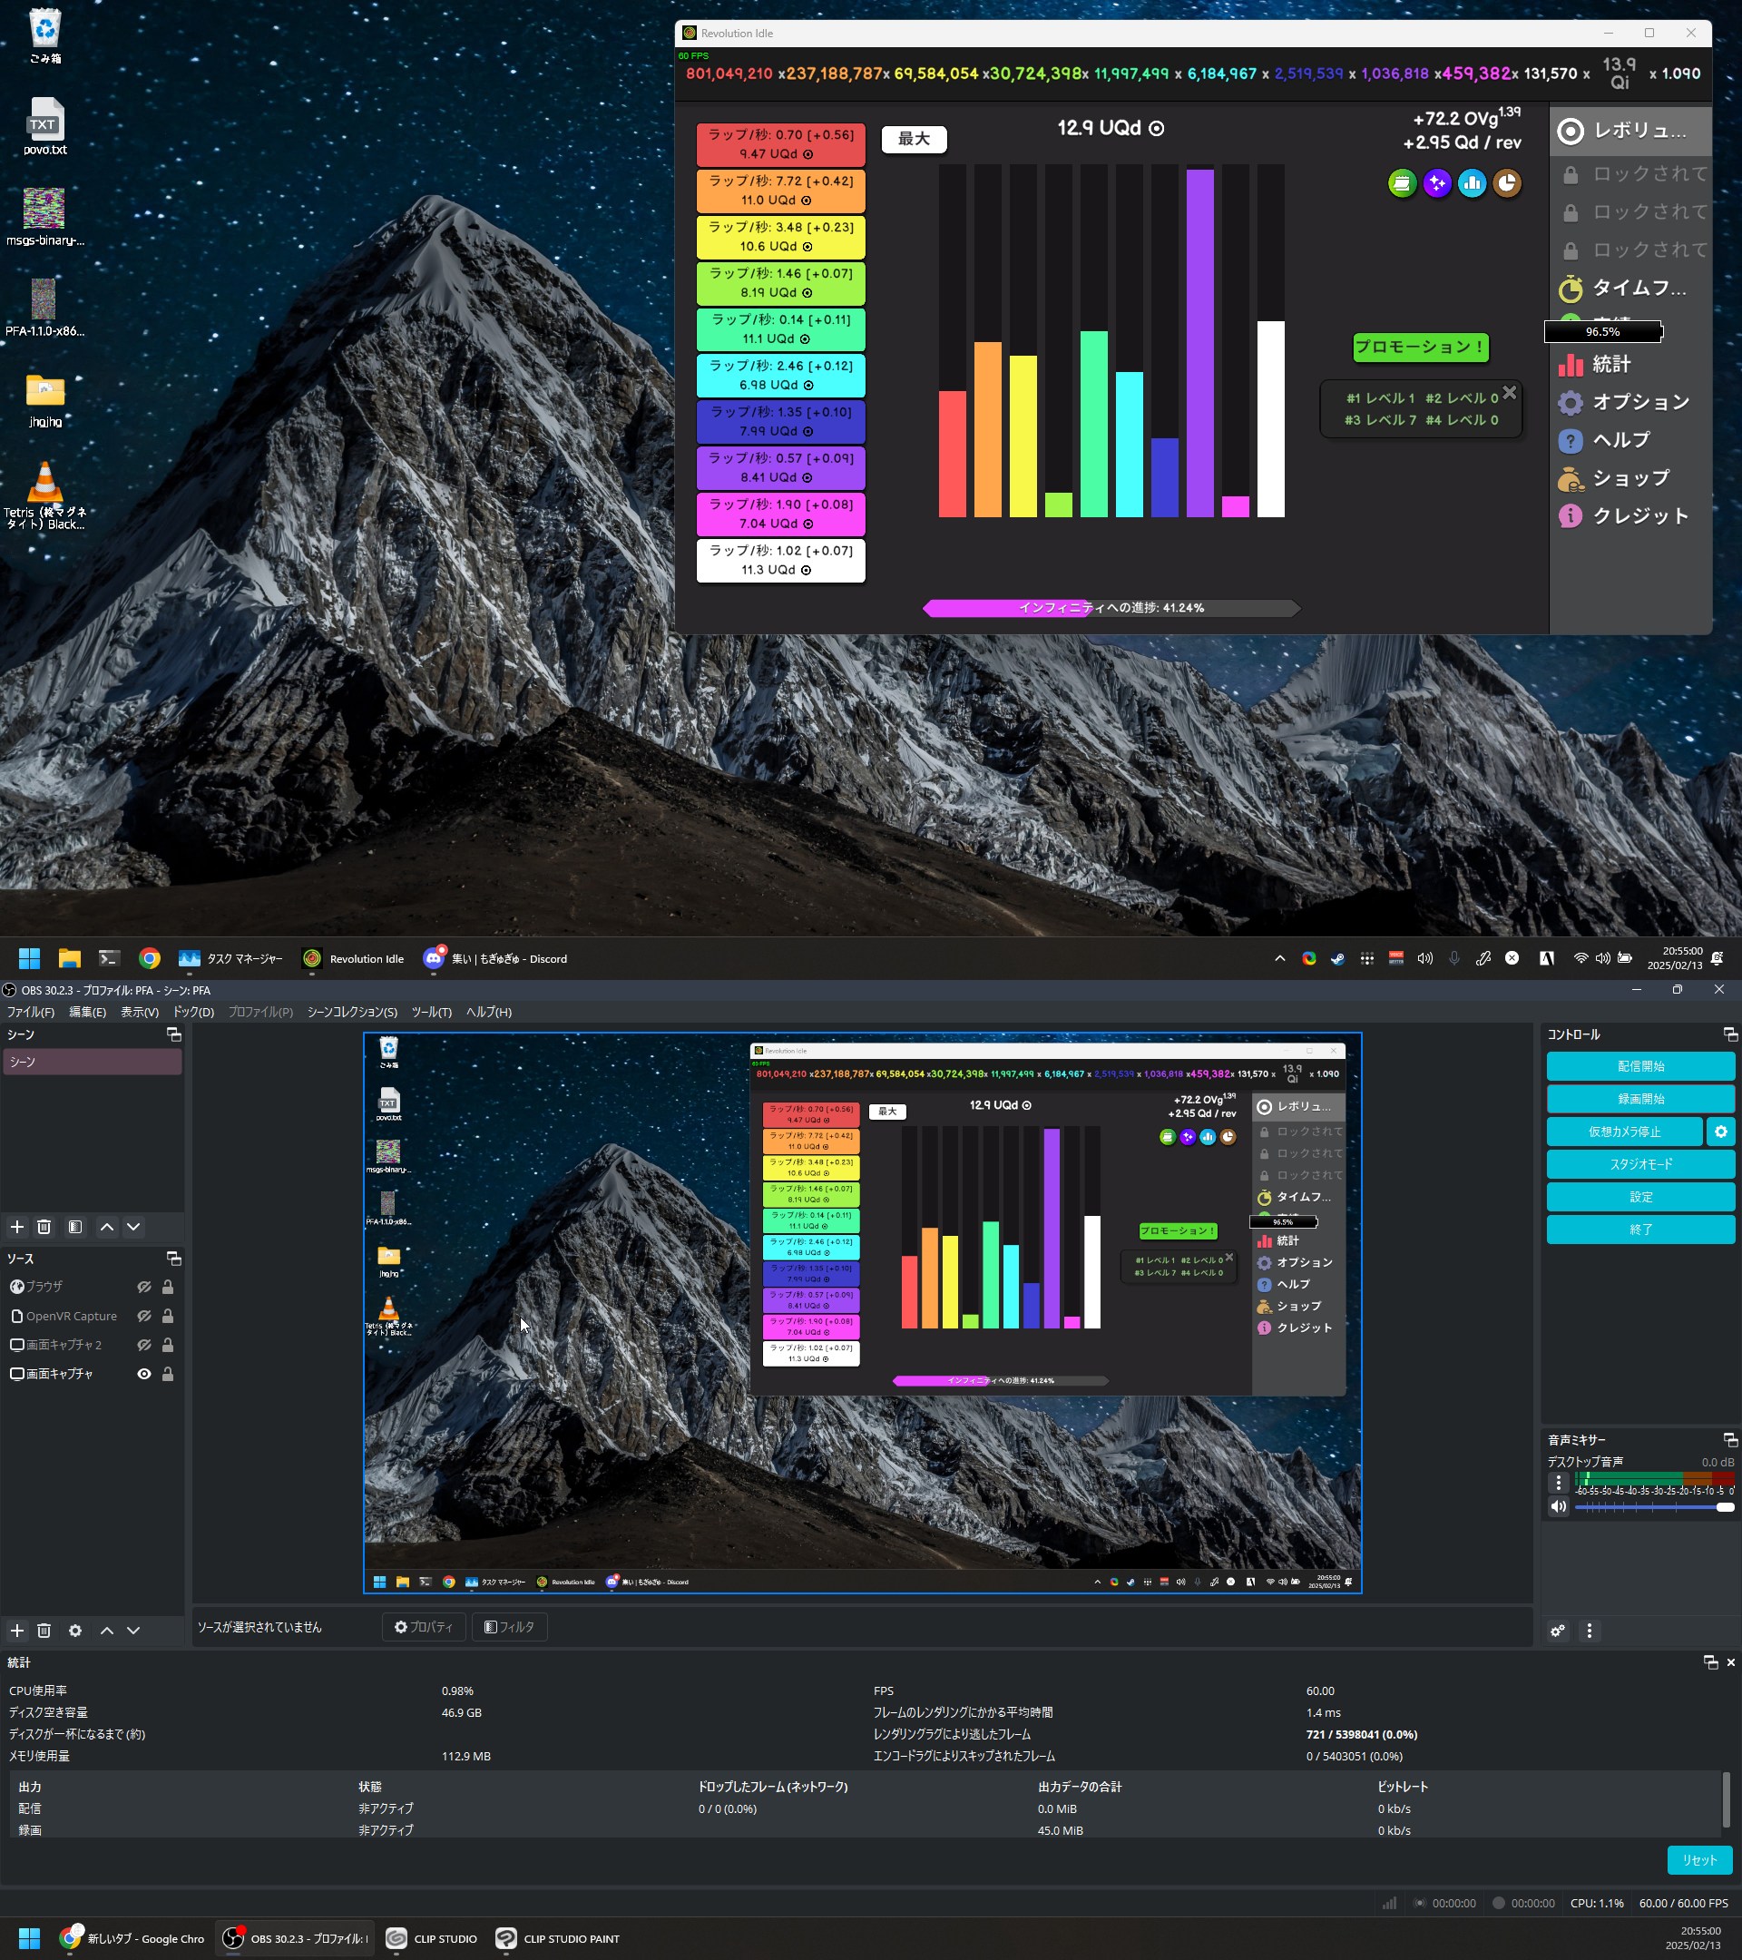The height and width of the screenshot is (1960, 1742).
Task: Open source properties gear in Sources toolbar
Action: 74,1630
